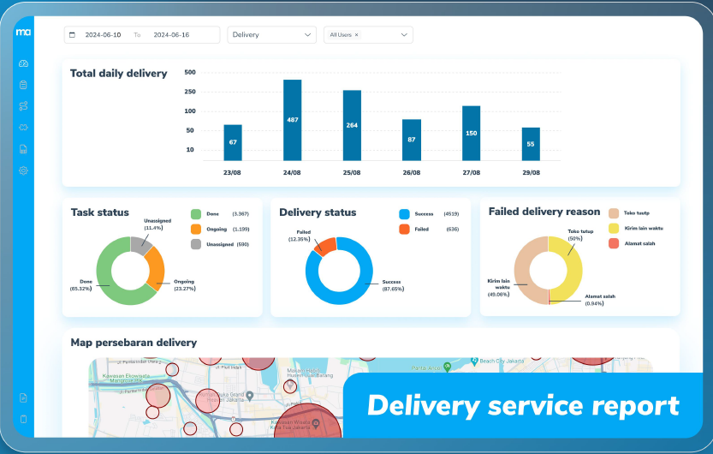
Task: Set the start date 2024-06-10
Action: pos(104,35)
